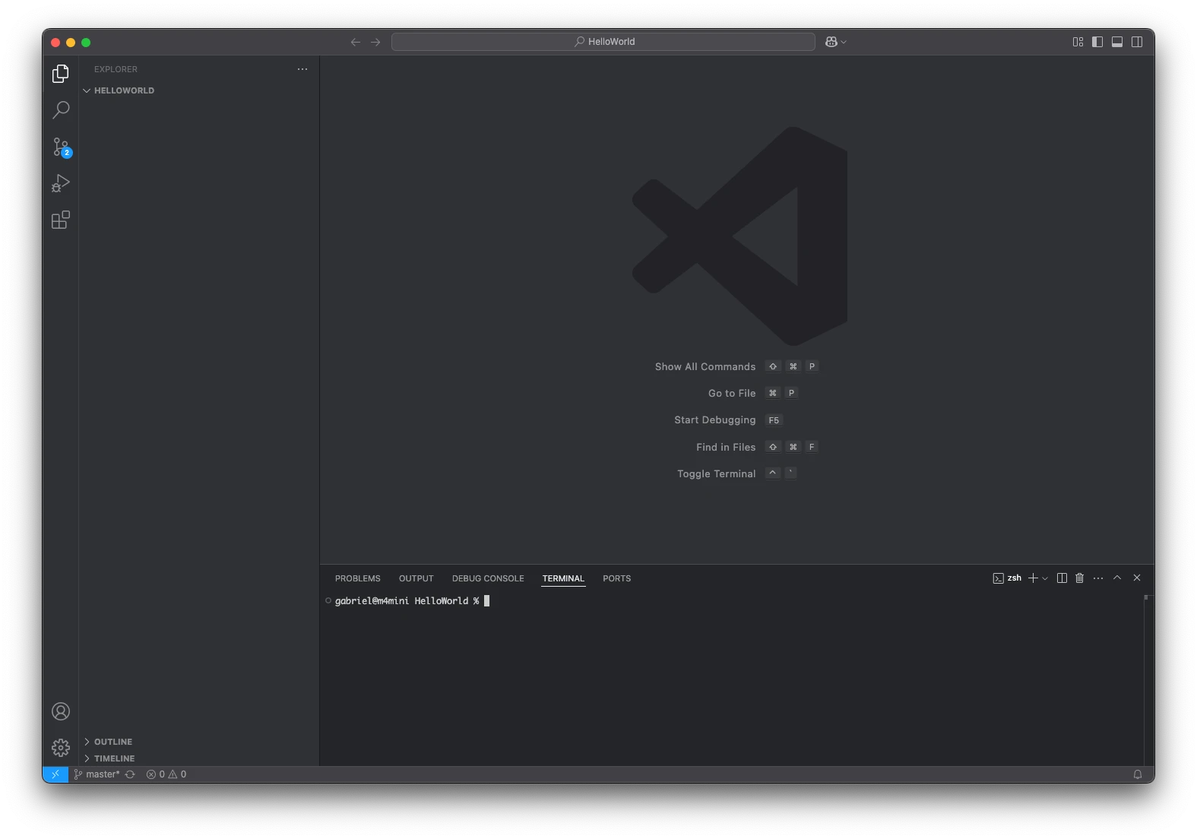Open the new terminal launch profile dropdown

1046,578
